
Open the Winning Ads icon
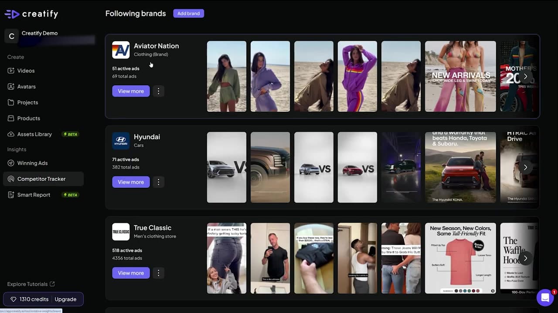[11, 163]
